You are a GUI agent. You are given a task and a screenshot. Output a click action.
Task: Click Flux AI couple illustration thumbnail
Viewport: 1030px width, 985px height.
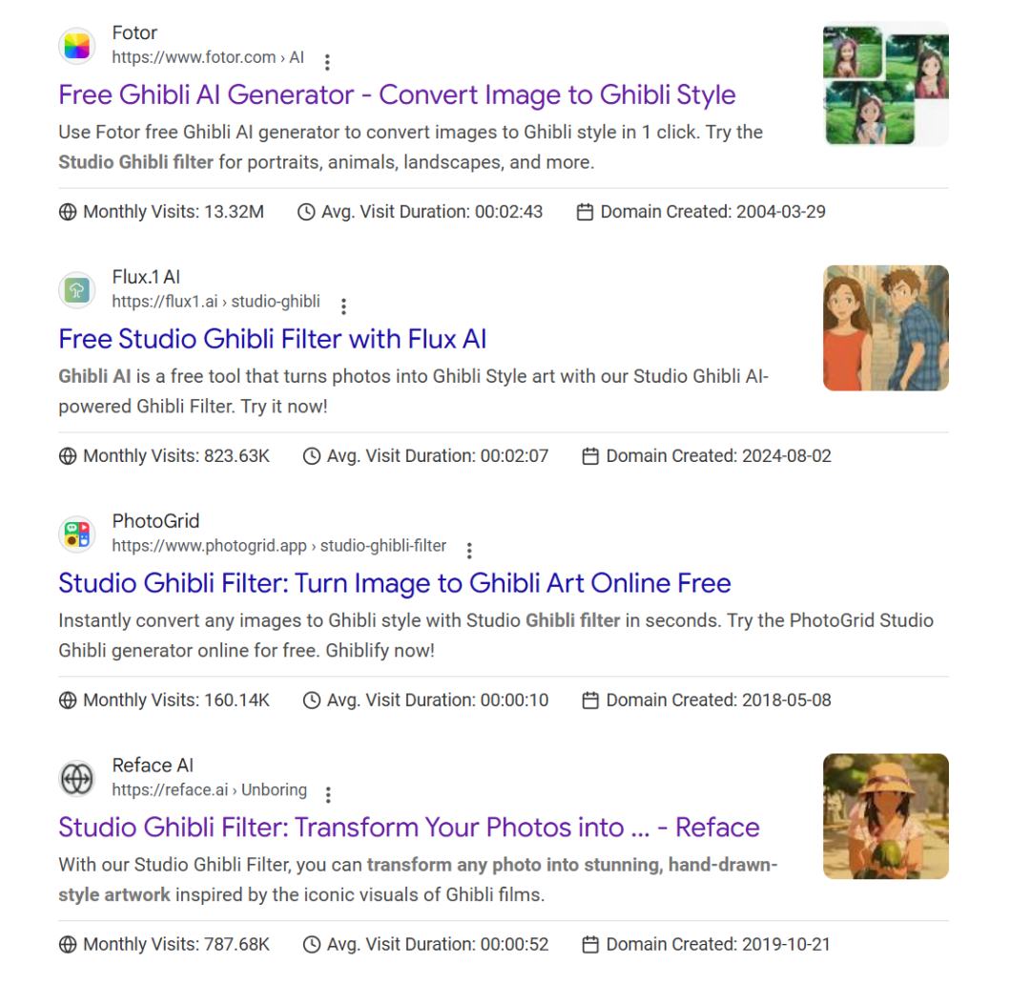tap(885, 328)
